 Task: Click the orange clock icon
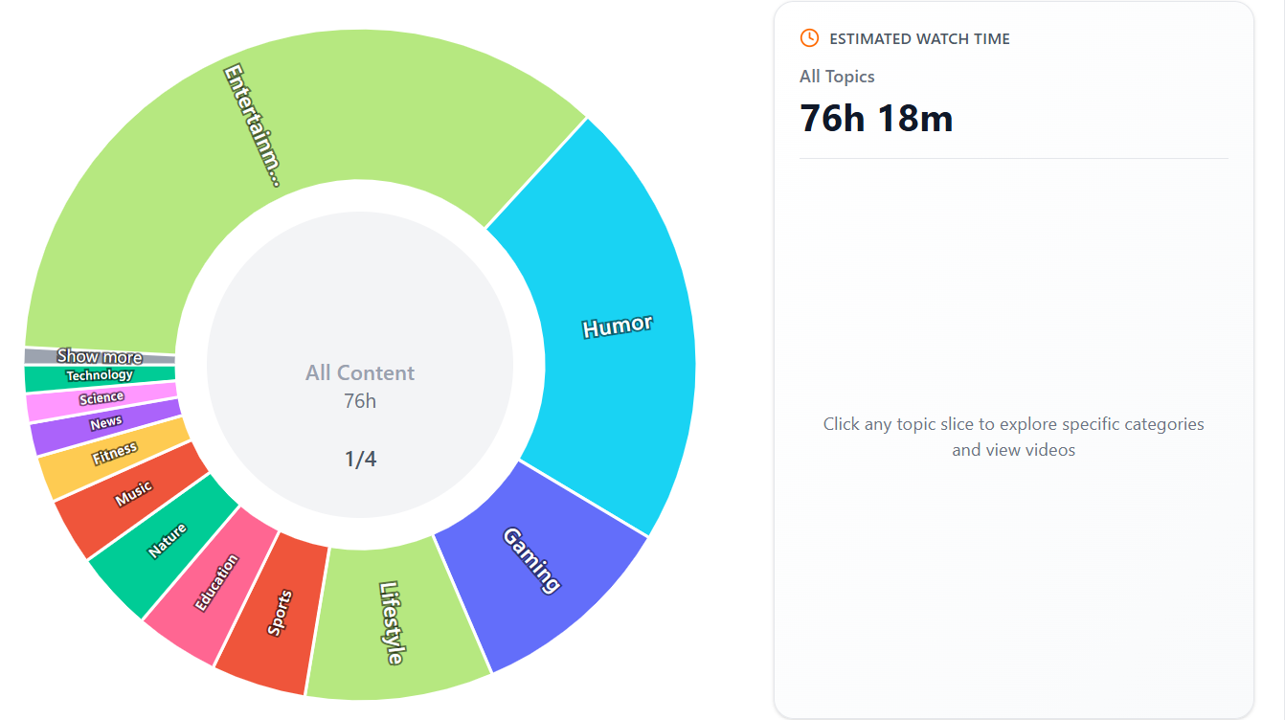809,38
